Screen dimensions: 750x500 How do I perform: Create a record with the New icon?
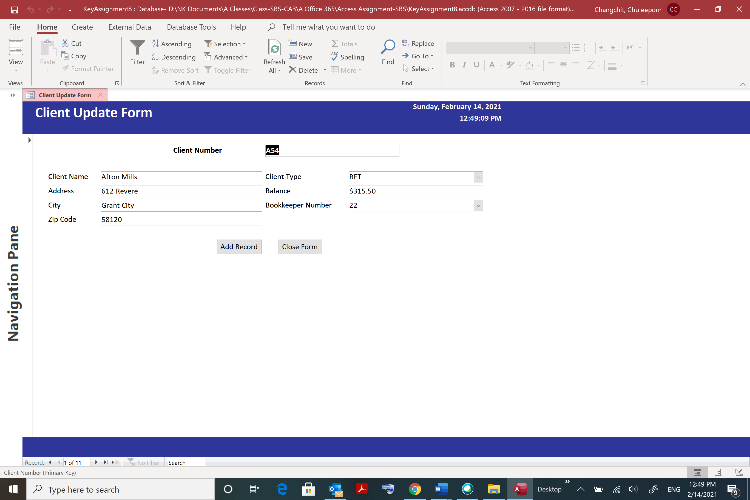[x=293, y=43]
